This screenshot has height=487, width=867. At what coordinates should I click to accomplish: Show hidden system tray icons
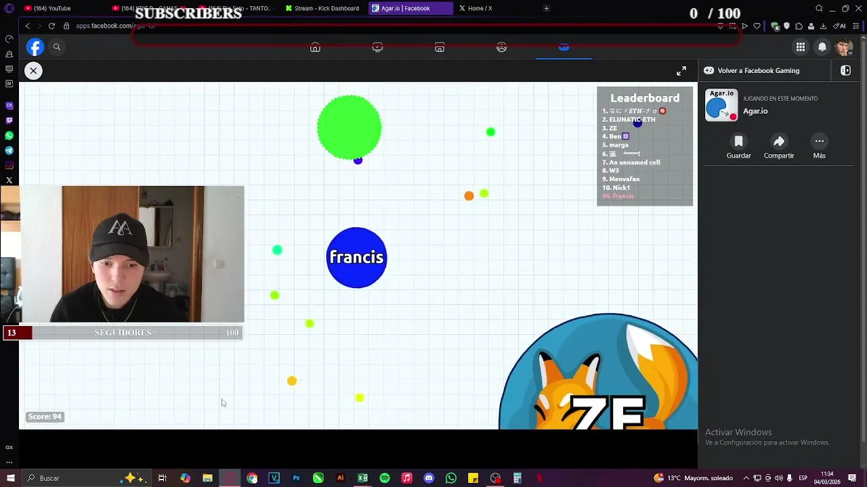pyautogui.click(x=746, y=478)
